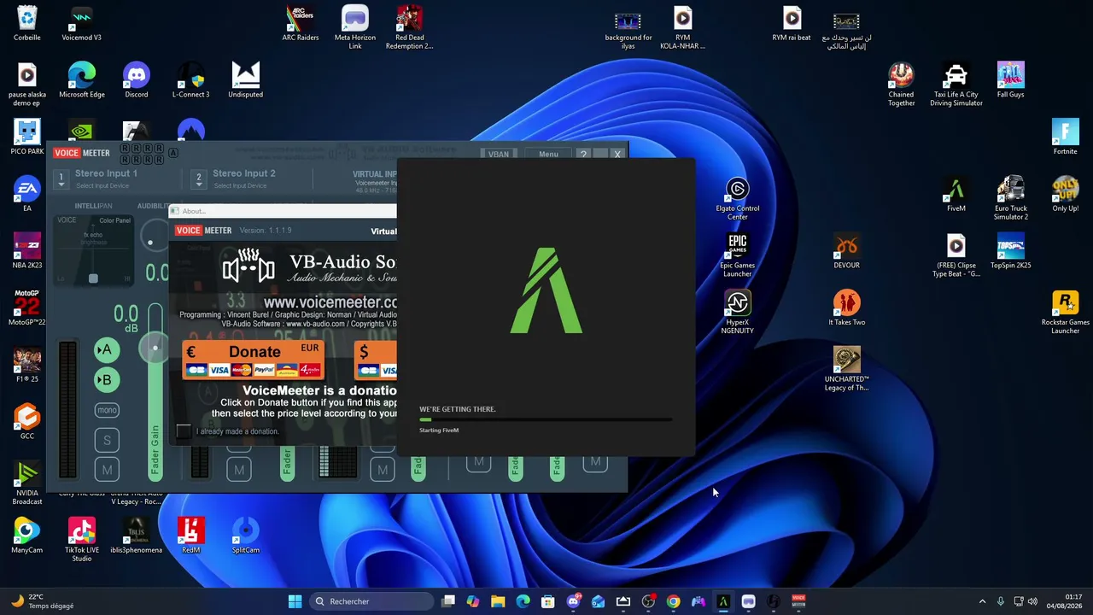Adjust the Fader Gain slider on strip 1
The image size is (1093, 615).
[155, 348]
